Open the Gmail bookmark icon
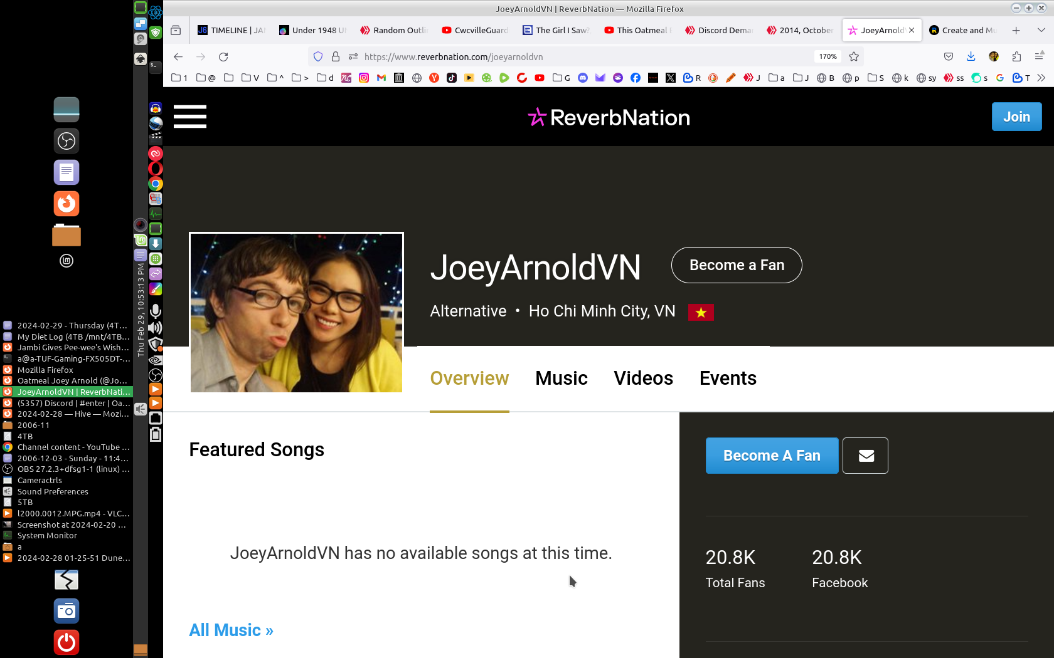Screen dimensions: 1054x658 381,78
